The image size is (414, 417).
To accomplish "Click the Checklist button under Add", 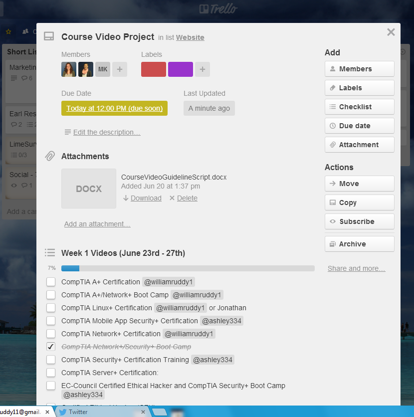I will click(360, 107).
